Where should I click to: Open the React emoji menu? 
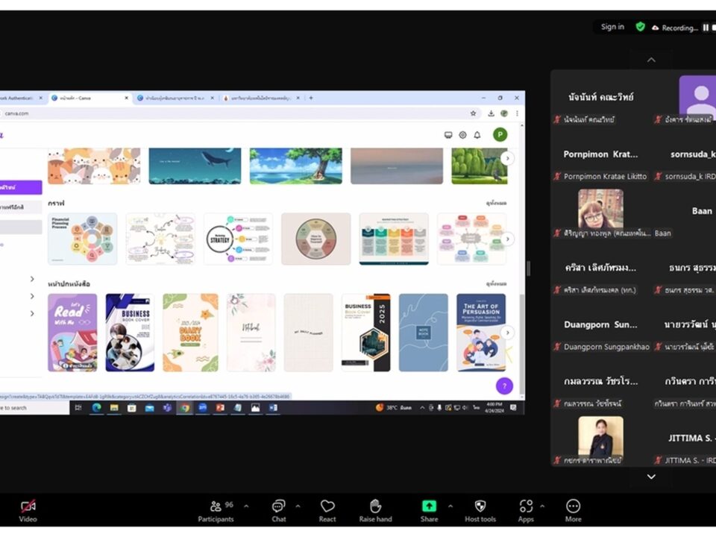tap(327, 511)
